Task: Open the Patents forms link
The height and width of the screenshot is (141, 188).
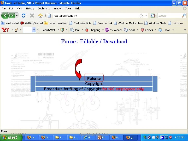Action: point(94,79)
